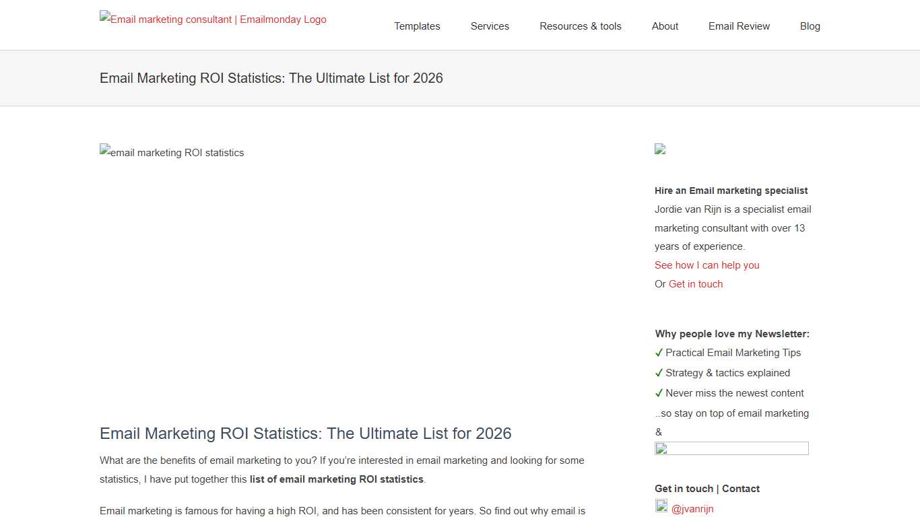
Task: Open the Templates menu item
Action: pos(417,26)
